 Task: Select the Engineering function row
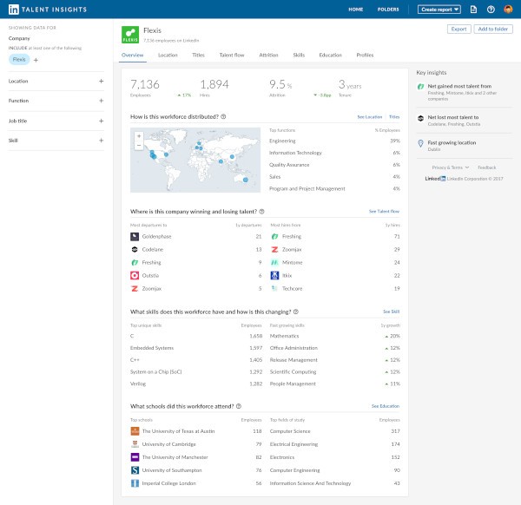point(334,141)
